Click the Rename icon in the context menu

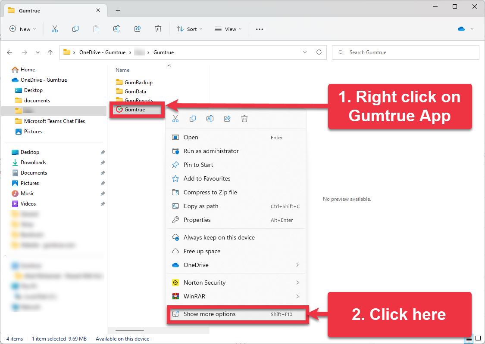click(210, 119)
